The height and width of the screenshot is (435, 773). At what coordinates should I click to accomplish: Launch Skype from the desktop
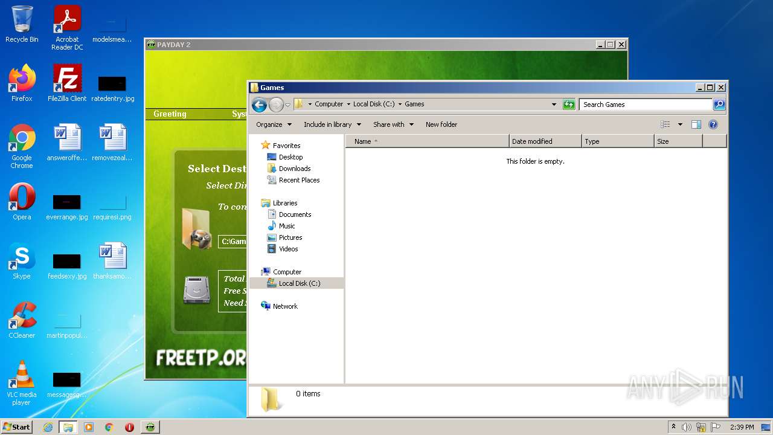coord(22,261)
